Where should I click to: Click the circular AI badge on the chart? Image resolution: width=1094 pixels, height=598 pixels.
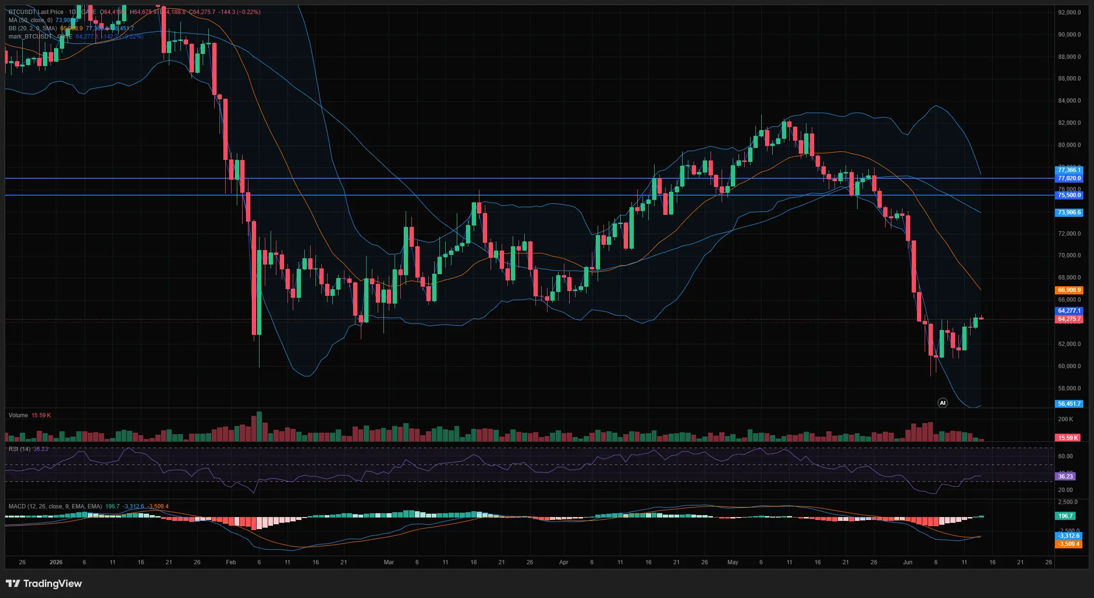pos(943,403)
